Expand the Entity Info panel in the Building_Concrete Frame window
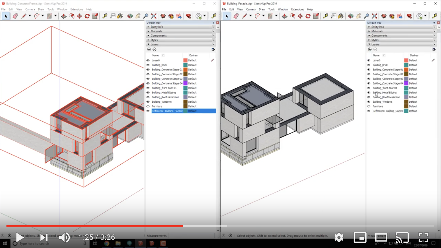441x248 pixels. click(181, 27)
